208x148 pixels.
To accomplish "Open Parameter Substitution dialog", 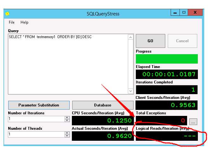I will point(39,105).
